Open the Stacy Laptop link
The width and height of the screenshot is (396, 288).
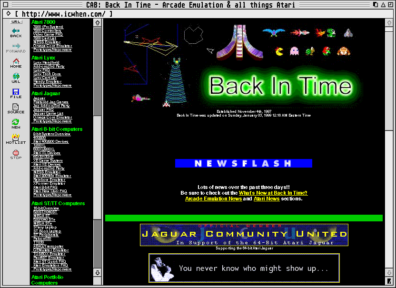pos(45,227)
